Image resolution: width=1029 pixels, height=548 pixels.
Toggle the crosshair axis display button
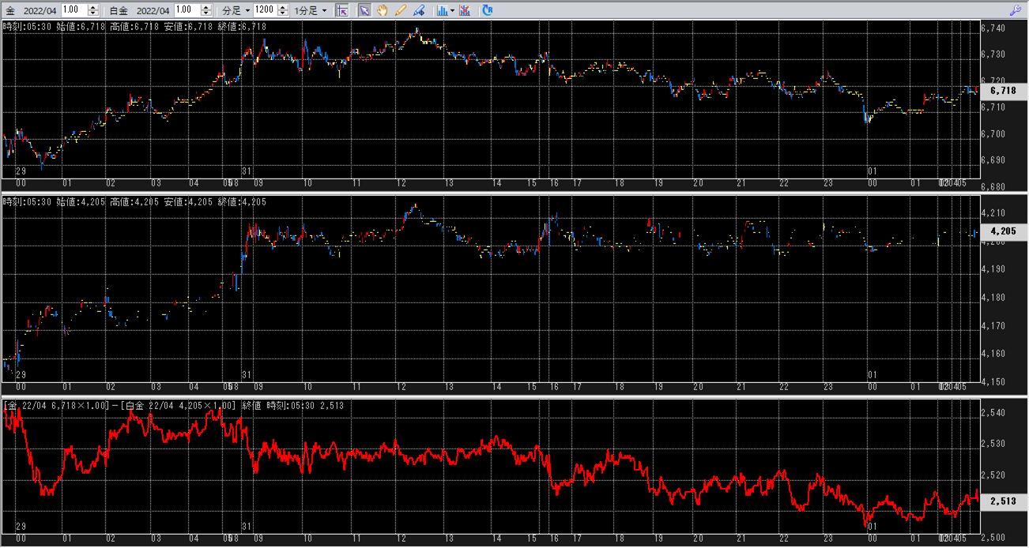point(342,10)
